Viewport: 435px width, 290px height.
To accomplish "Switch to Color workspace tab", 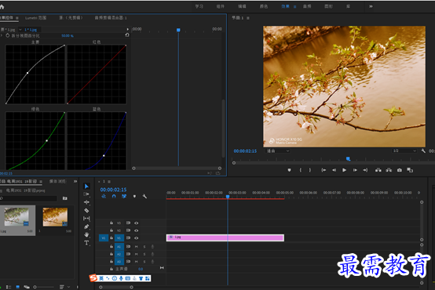I will tap(264, 6).
